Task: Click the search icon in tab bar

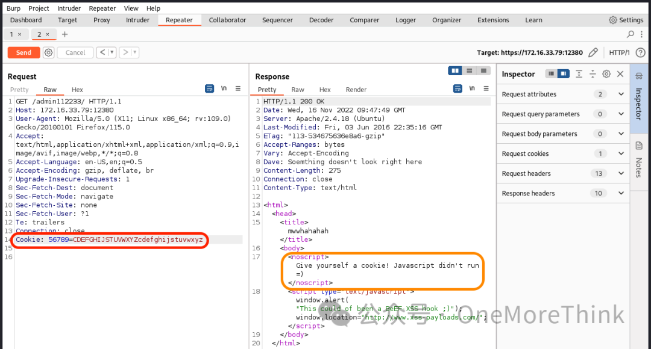Action: coord(631,34)
